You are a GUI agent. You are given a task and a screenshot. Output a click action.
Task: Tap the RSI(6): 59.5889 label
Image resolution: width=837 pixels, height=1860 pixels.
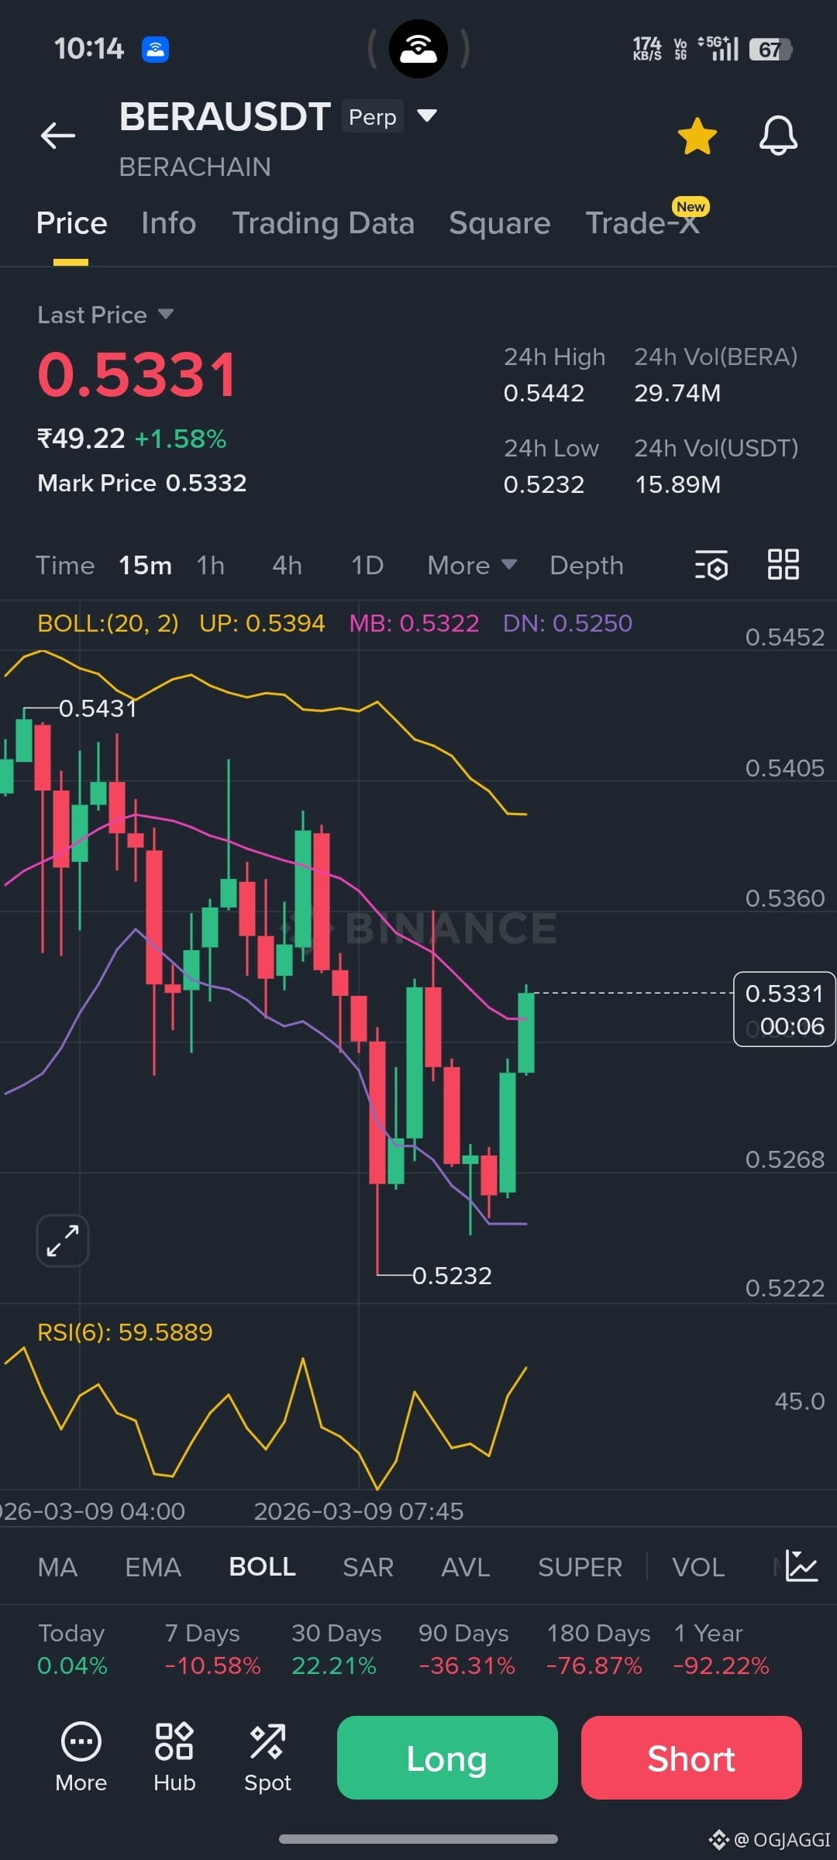tap(125, 1332)
